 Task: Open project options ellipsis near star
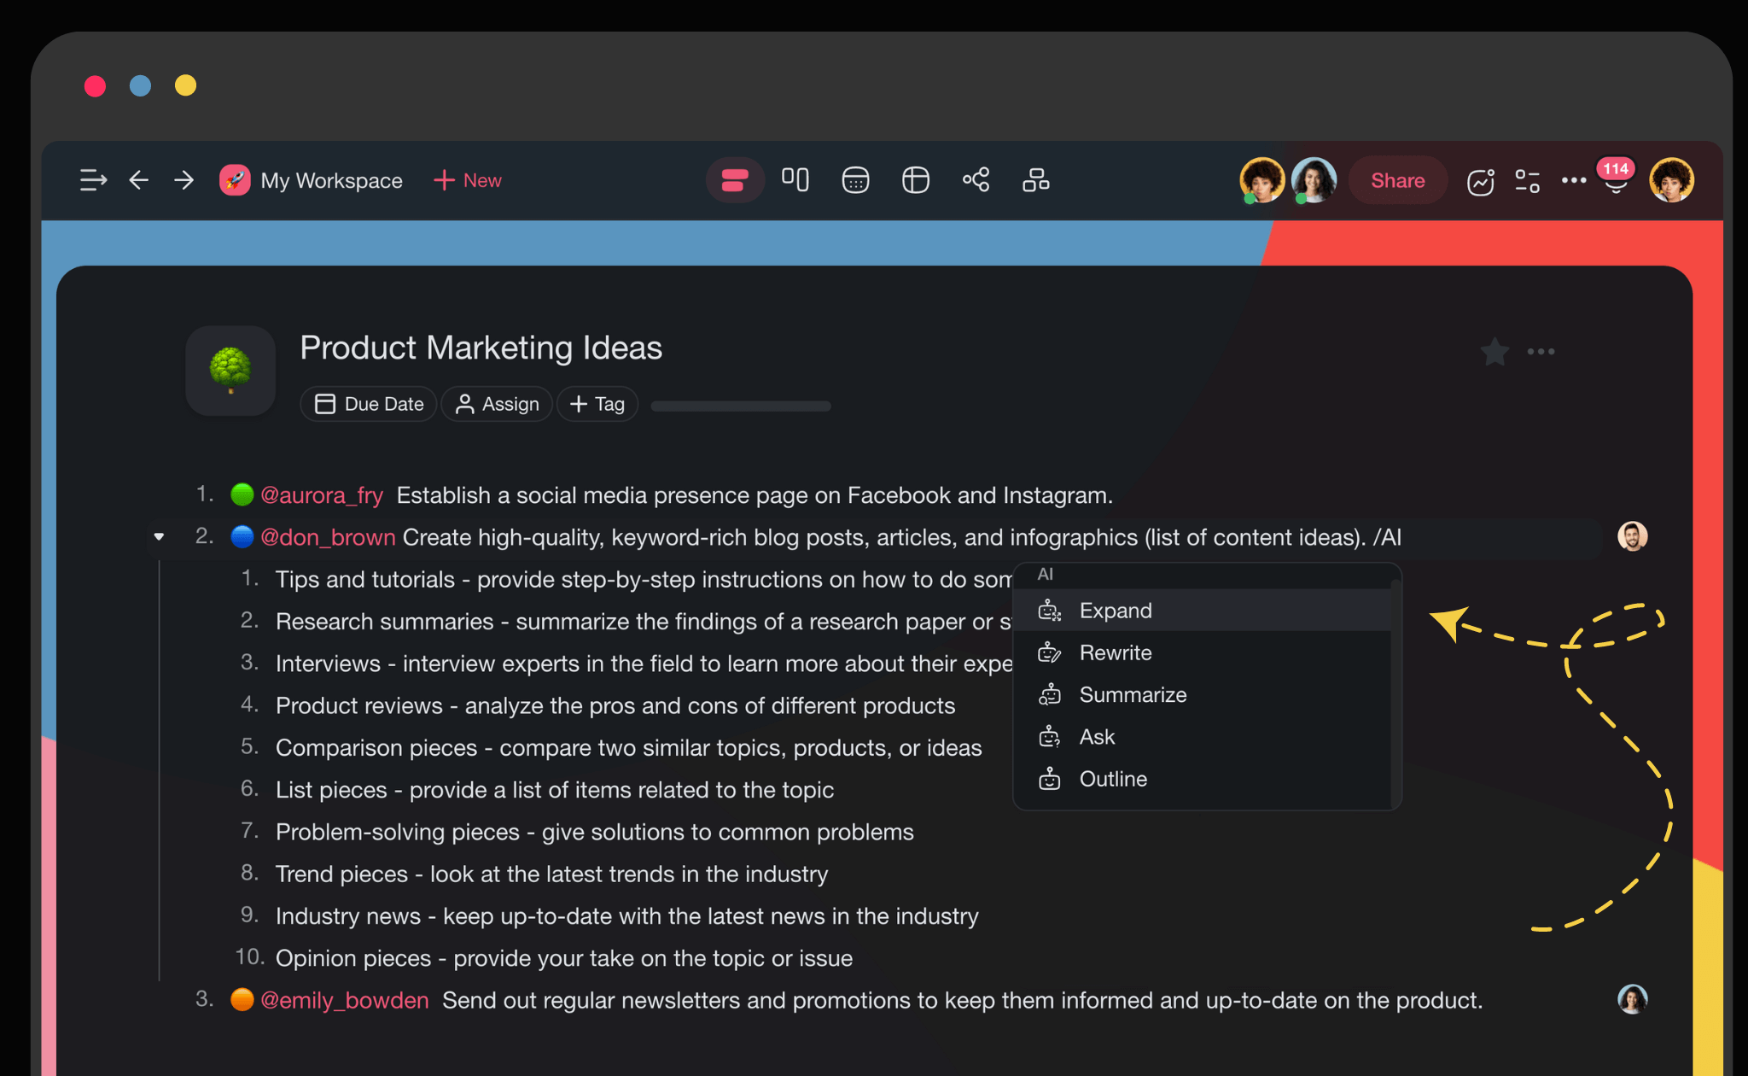point(1541,352)
